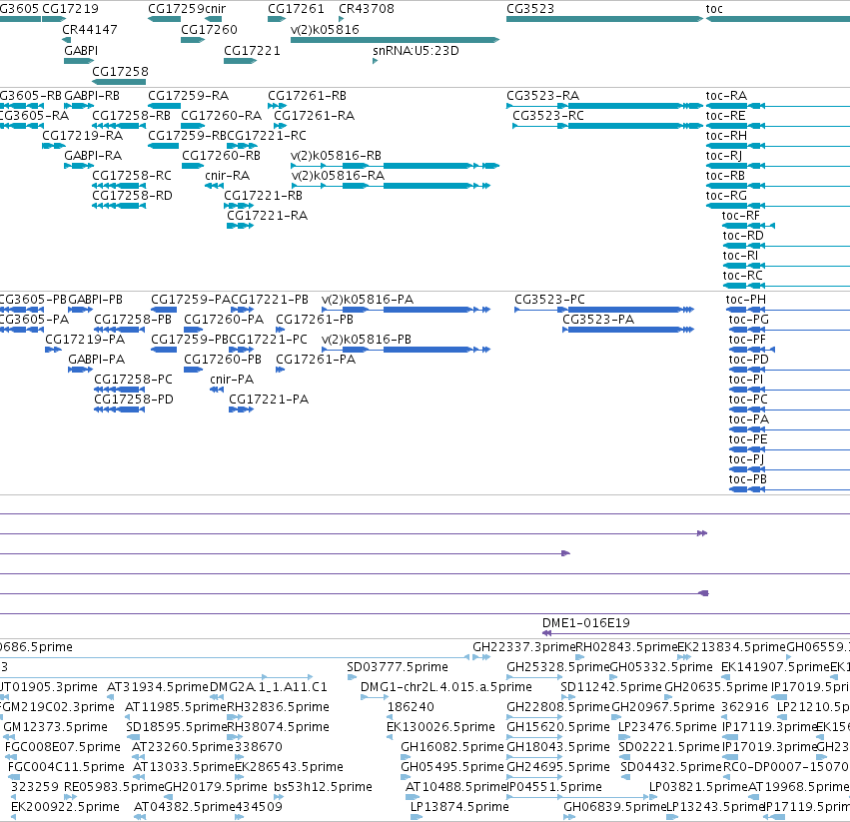This screenshot has width=850, height=822.
Task: Click EST 434509
Action: tap(259, 807)
